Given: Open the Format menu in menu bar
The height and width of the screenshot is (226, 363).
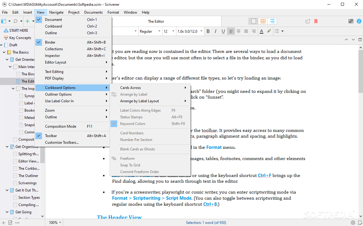Looking at the screenshot, I should click(x=113, y=12).
